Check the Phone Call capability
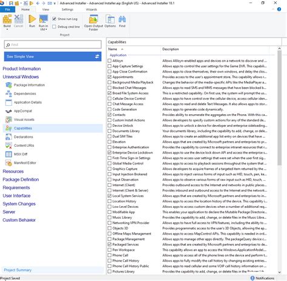The height and width of the screenshot is (281, 287). (110, 255)
